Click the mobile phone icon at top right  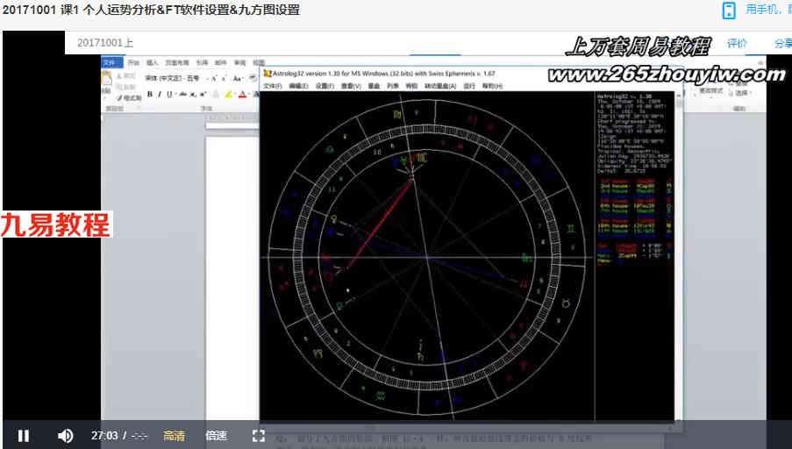tap(729, 11)
